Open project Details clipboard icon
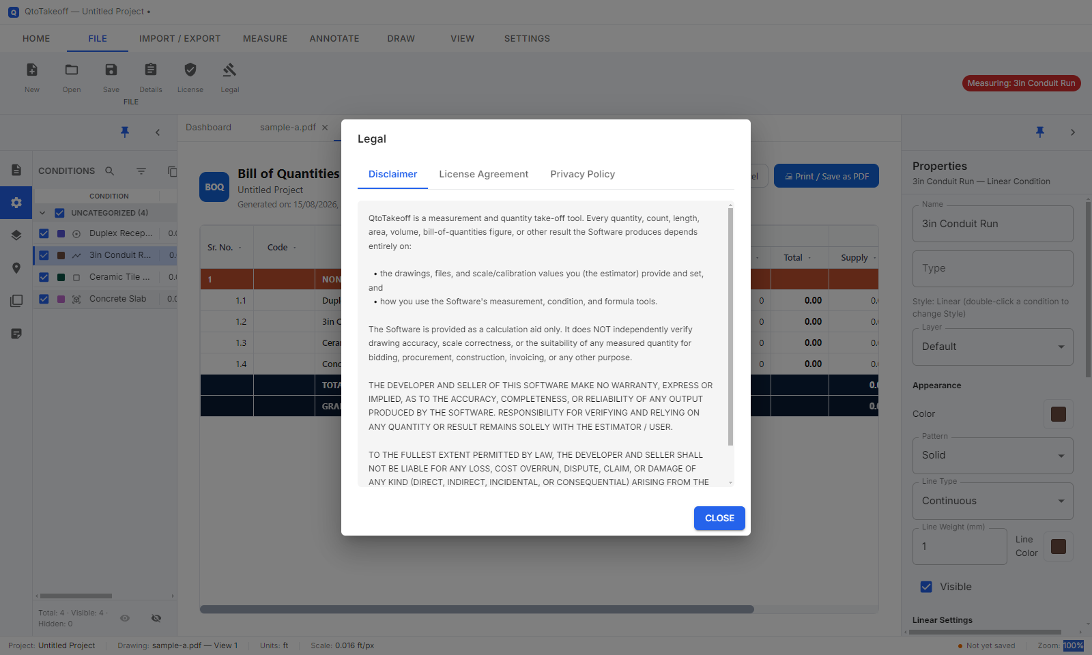Screen dimensions: 1092x655 151,70
